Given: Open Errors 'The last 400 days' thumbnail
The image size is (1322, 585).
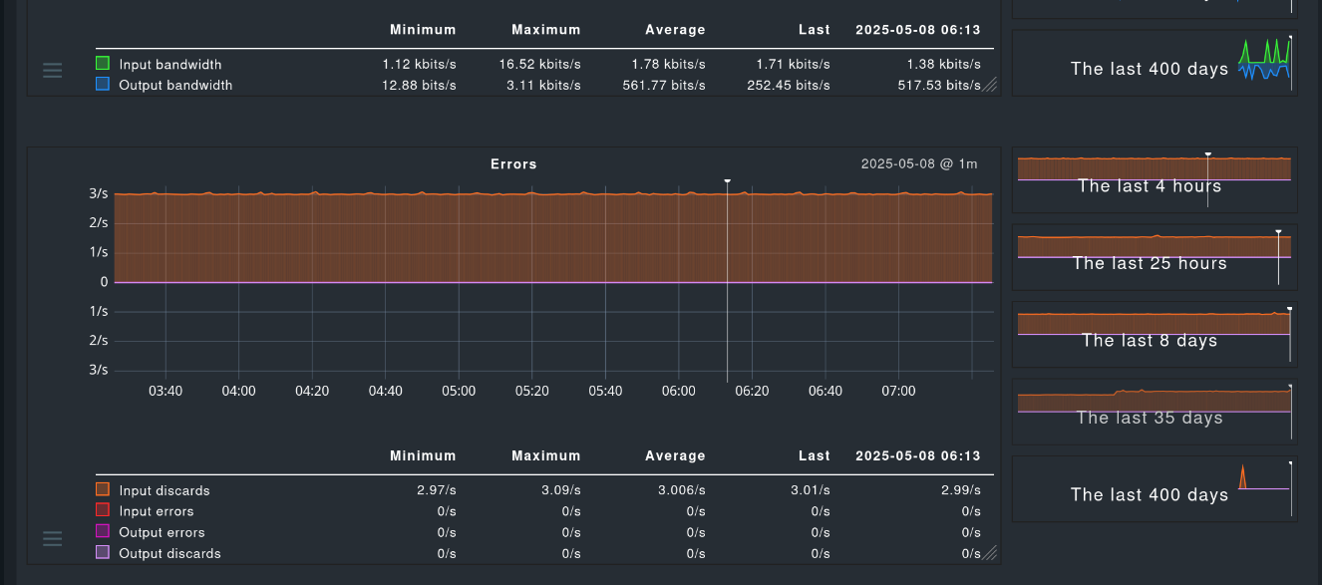Looking at the screenshot, I should [x=1154, y=489].
